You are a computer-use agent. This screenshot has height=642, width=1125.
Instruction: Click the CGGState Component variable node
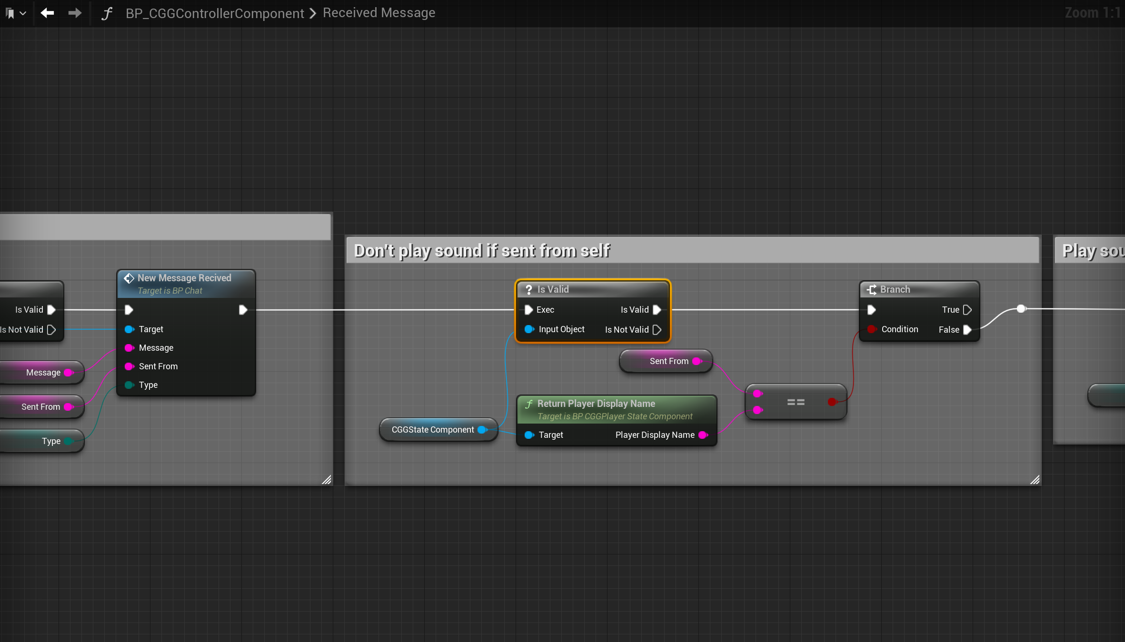pos(433,430)
